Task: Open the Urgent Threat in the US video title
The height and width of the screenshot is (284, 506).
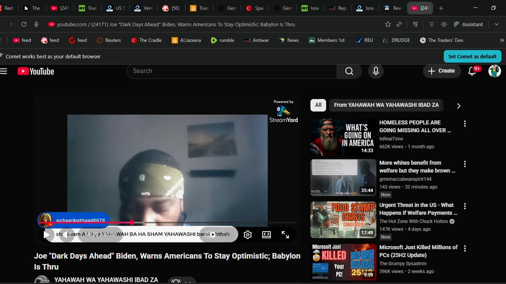Action: pos(418,209)
